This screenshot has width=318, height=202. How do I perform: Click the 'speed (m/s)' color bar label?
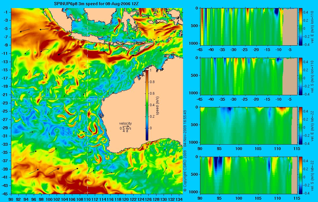(x=158, y=105)
